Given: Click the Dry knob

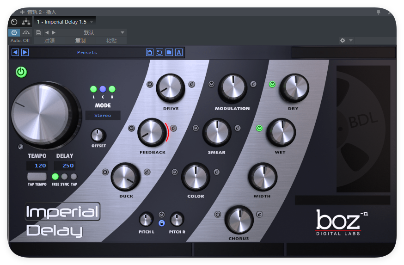Looking at the screenshot, I should (x=294, y=88).
